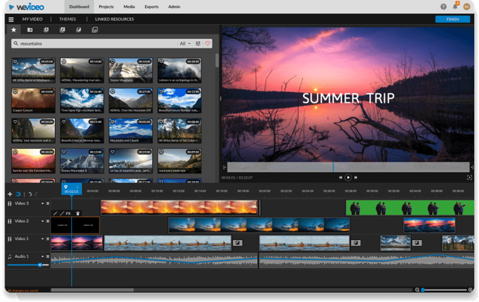Viewport: 479px width, 302px height.
Task: Delete the clip using the trash icon
Action: pyautogui.click(x=78, y=213)
